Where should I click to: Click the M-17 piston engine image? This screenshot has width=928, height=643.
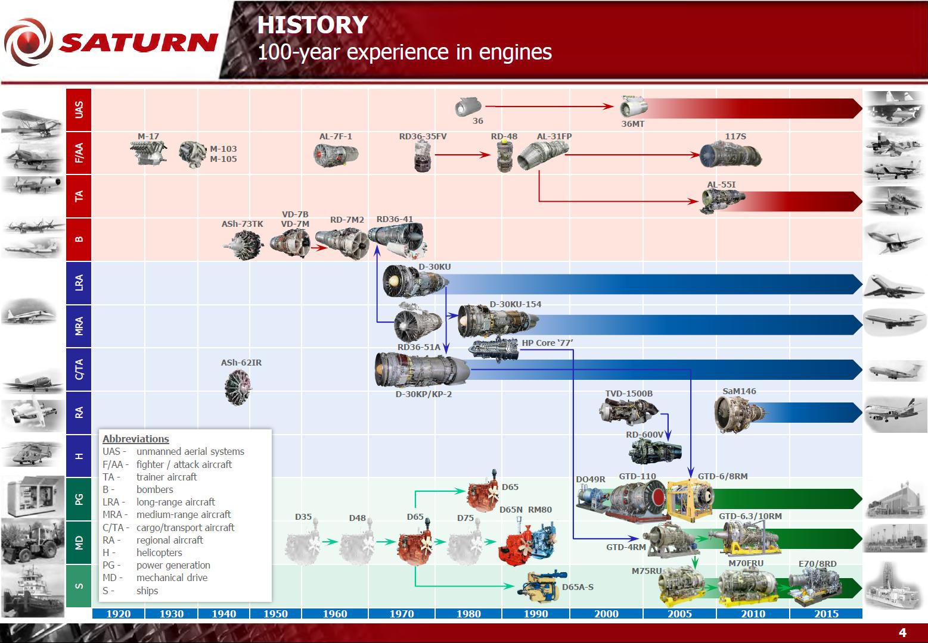[148, 153]
